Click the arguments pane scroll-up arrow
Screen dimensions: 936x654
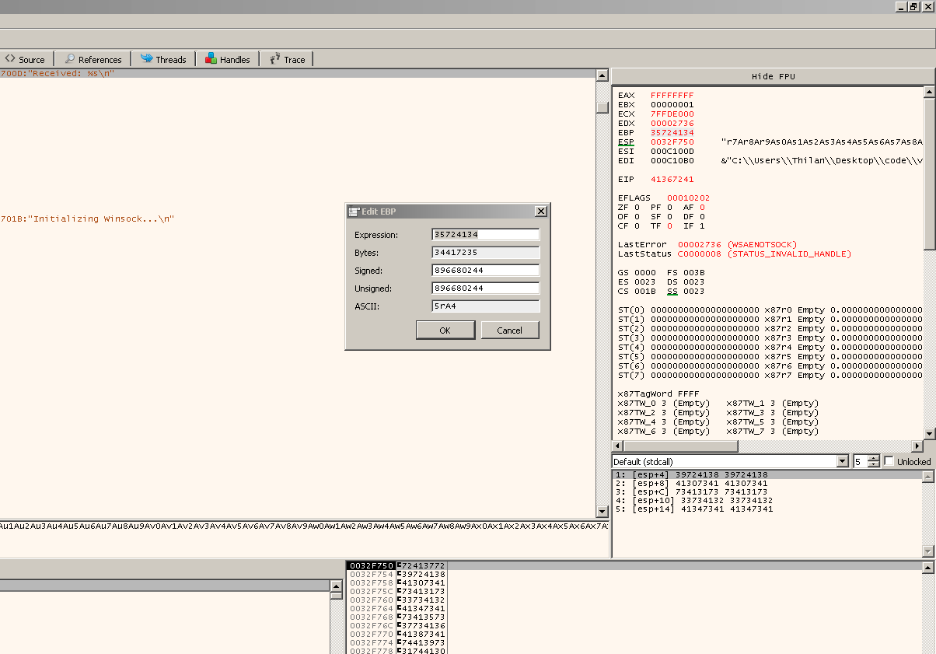click(x=929, y=476)
